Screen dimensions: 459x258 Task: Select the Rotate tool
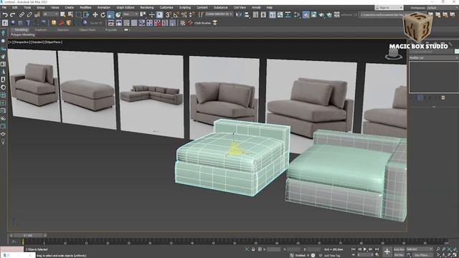[103, 14]
